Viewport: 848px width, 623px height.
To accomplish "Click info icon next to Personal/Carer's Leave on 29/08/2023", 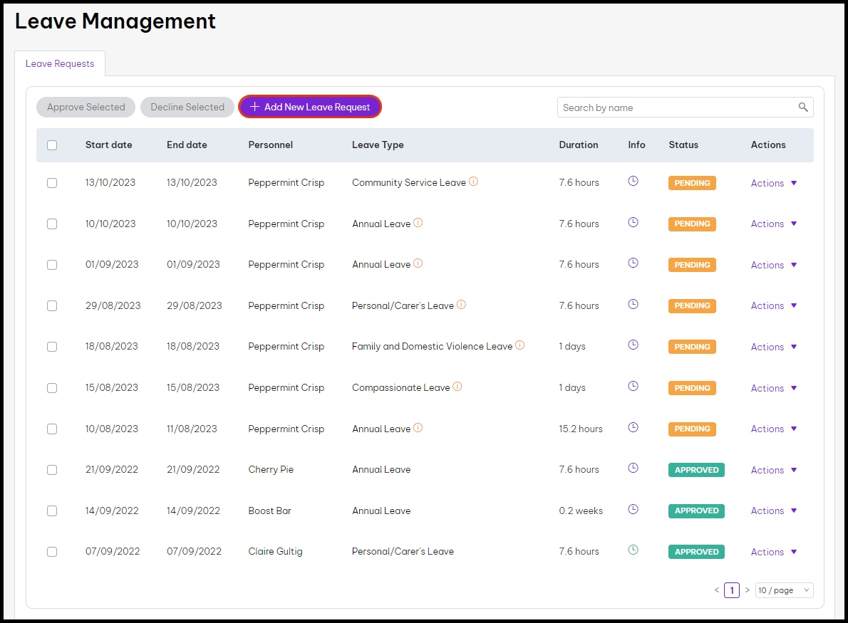I will 461,305.
